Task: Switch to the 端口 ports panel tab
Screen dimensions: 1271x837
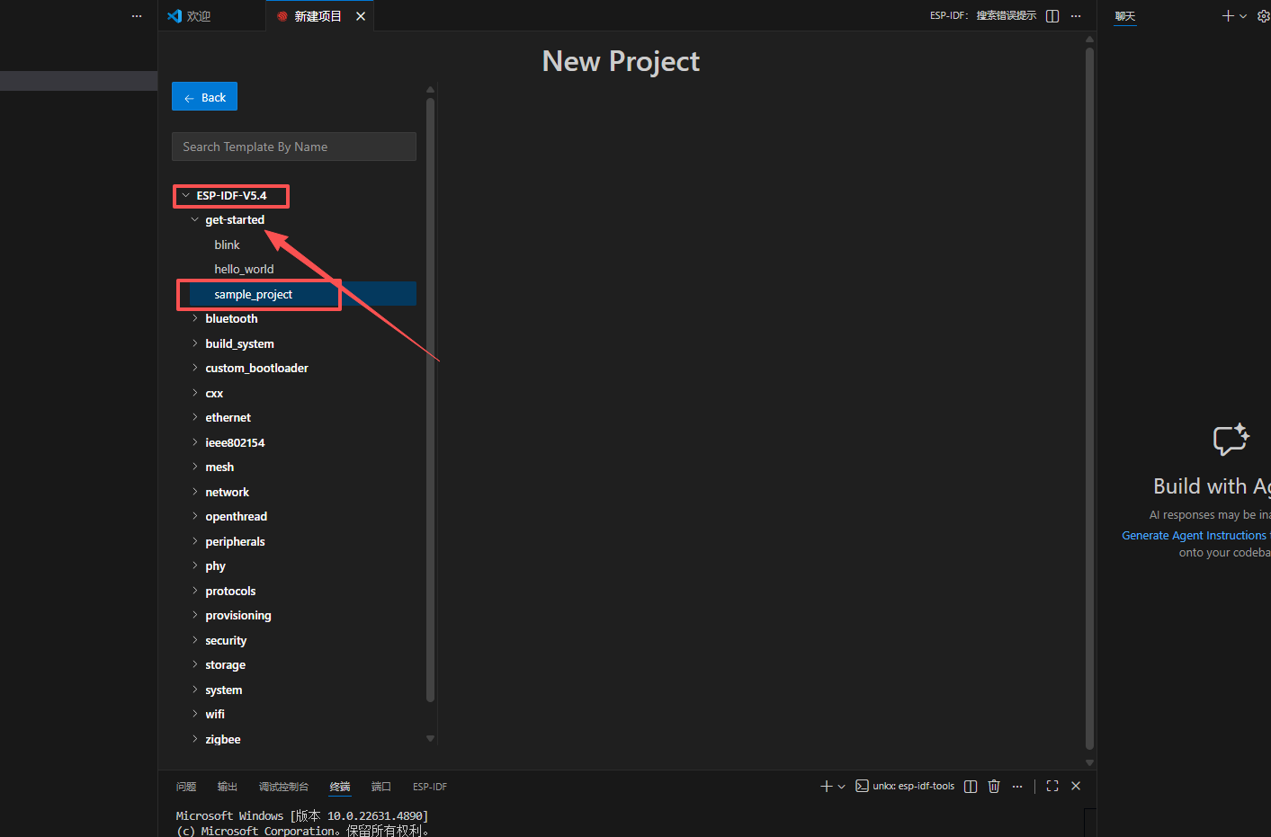Action: click(x=381, y=787)
